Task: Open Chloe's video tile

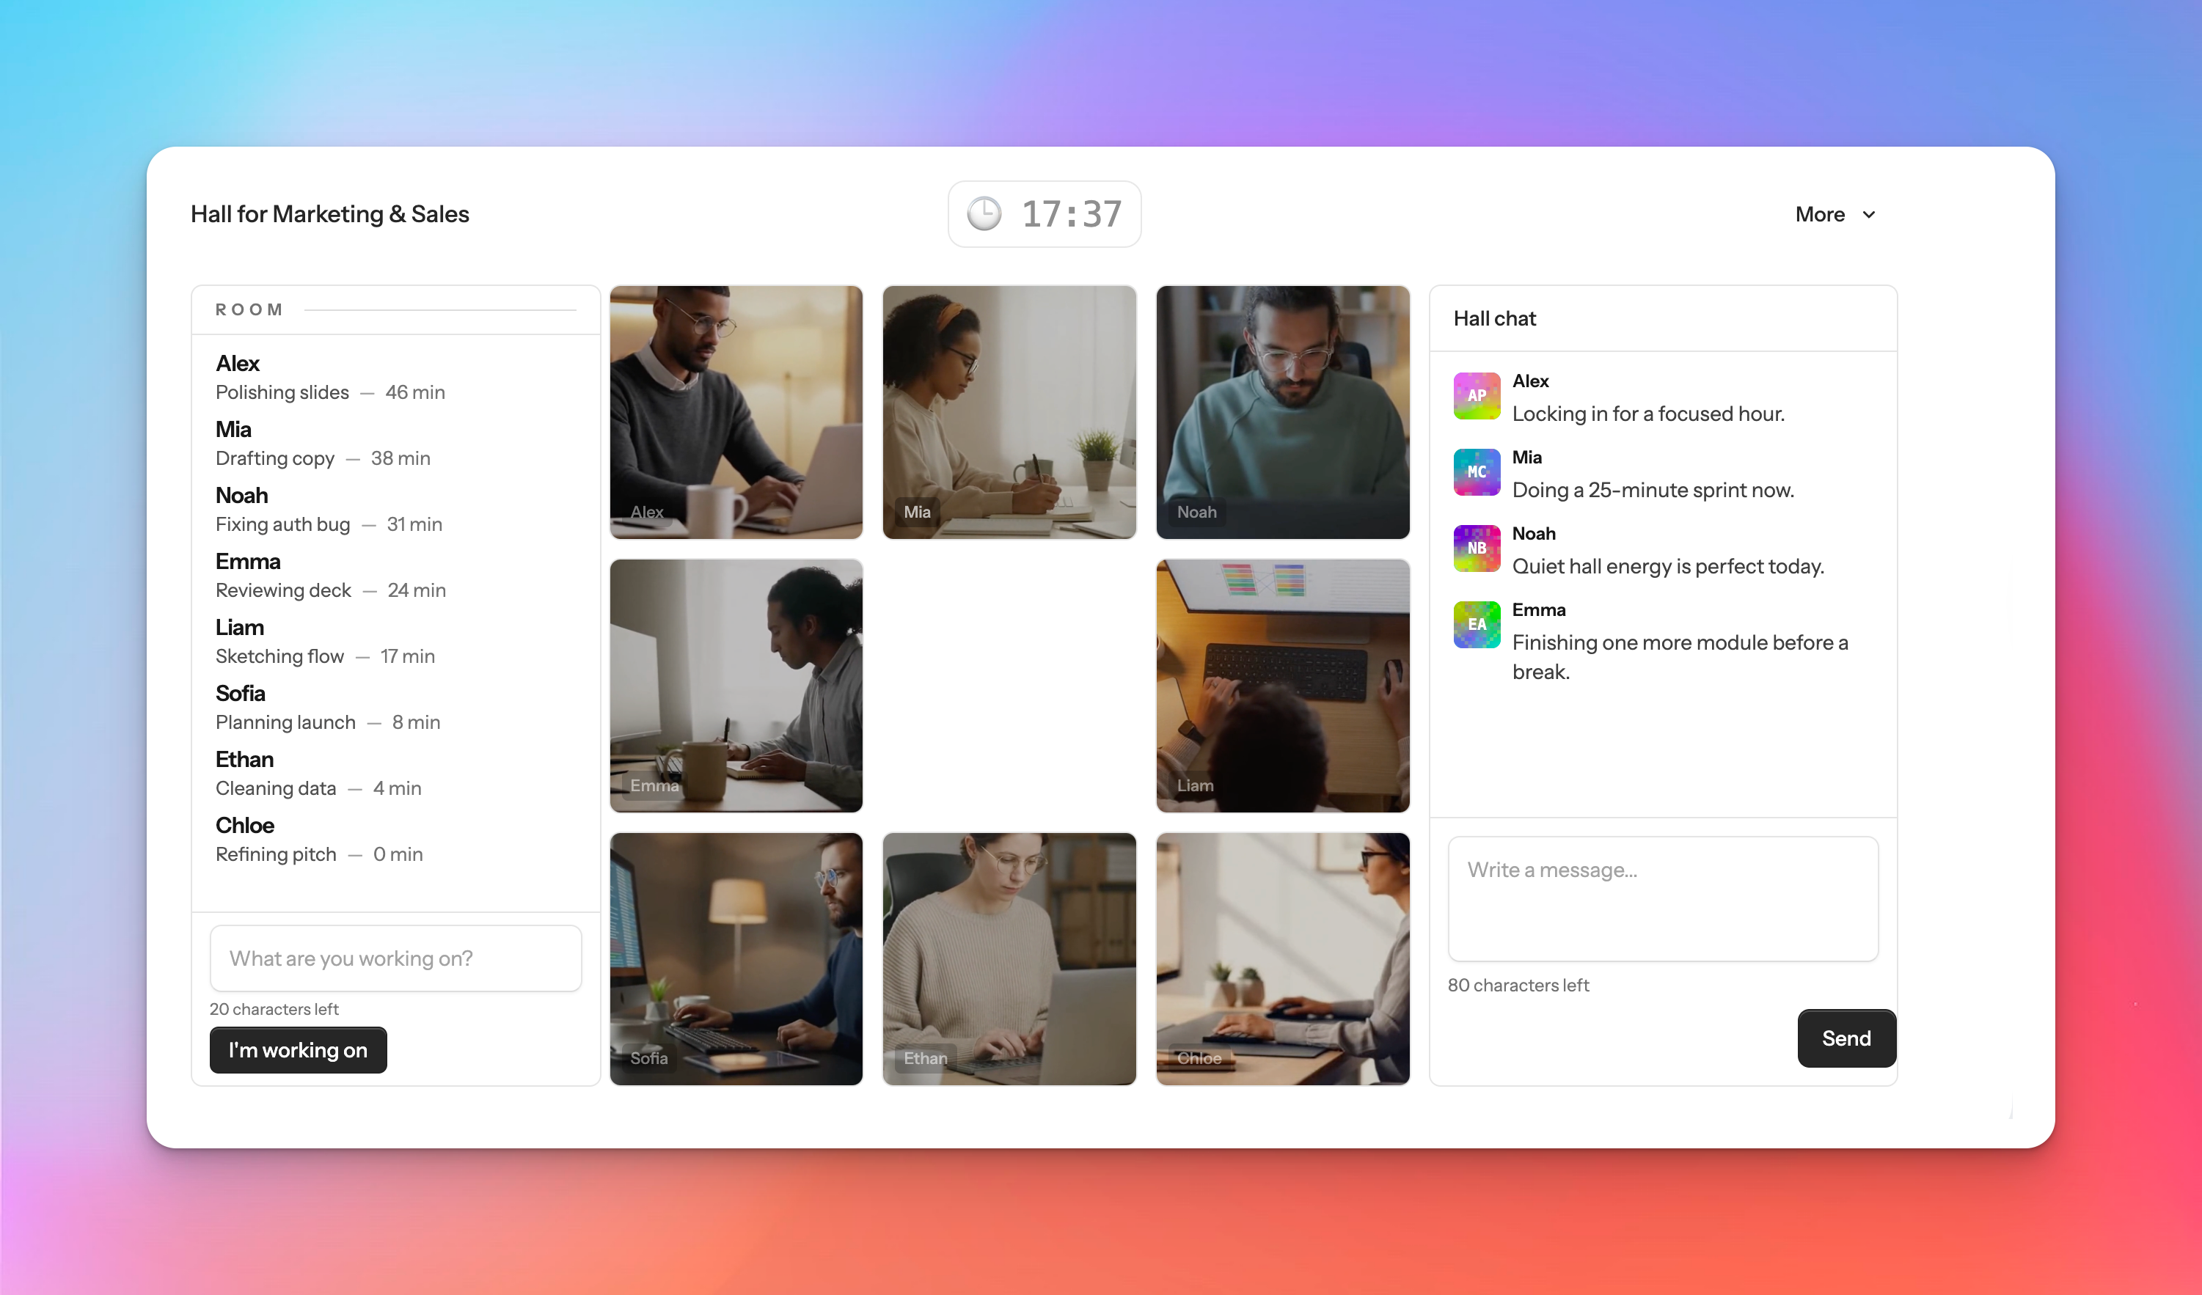Action: [1282, 958]
